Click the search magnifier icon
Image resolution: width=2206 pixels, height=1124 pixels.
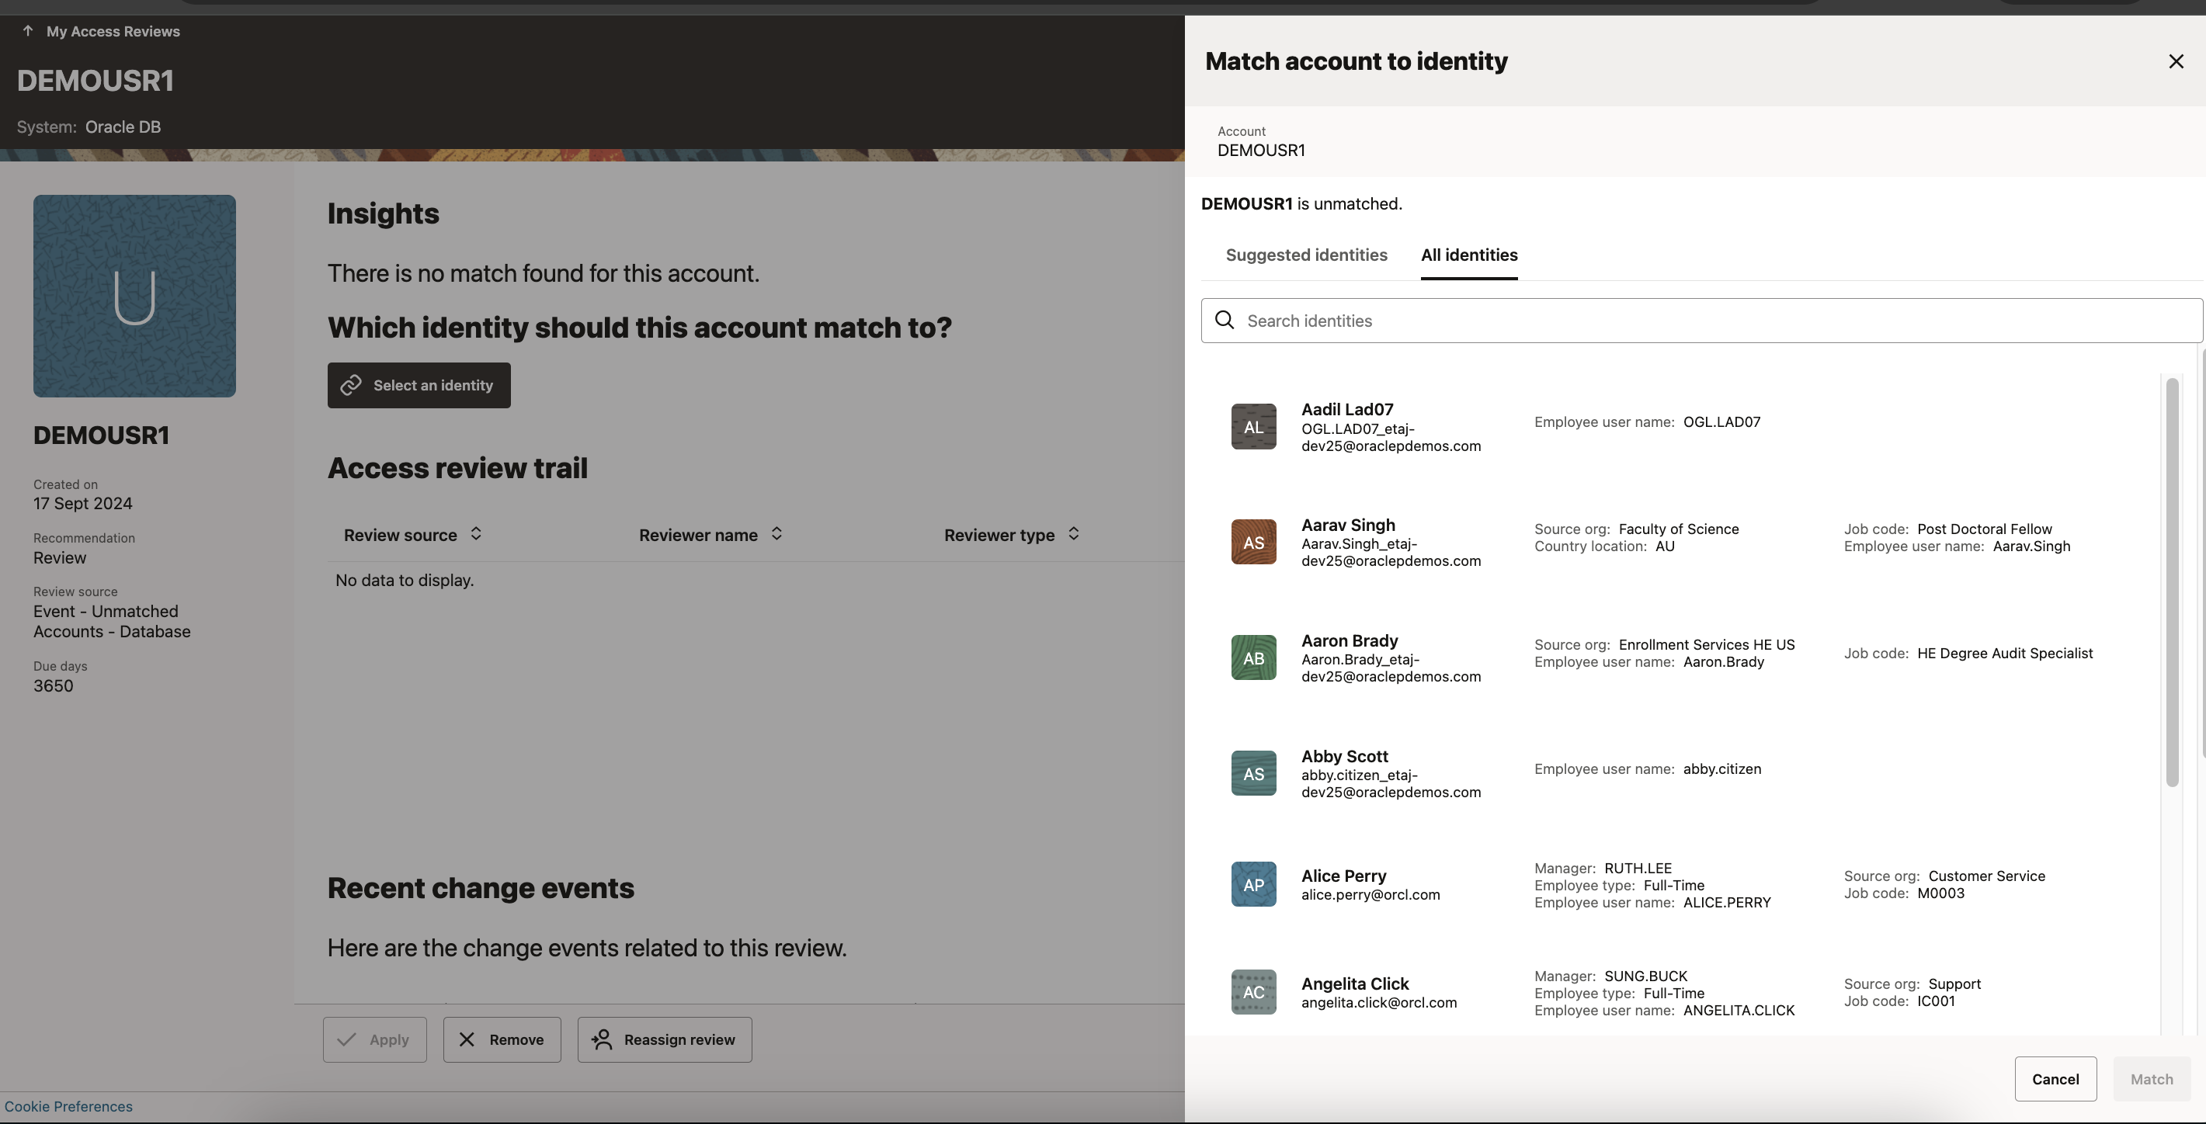tap(1225, 320)
